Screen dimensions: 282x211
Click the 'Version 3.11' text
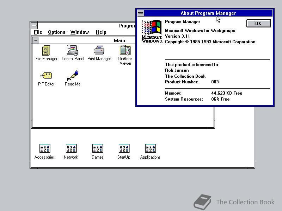click(177, 36)
